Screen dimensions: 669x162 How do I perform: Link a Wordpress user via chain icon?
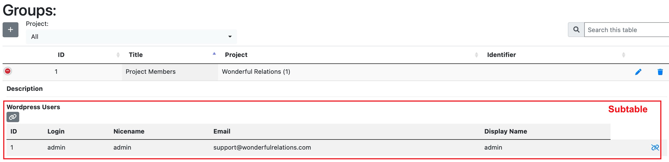pyautogui.click(x=13, y=117)
